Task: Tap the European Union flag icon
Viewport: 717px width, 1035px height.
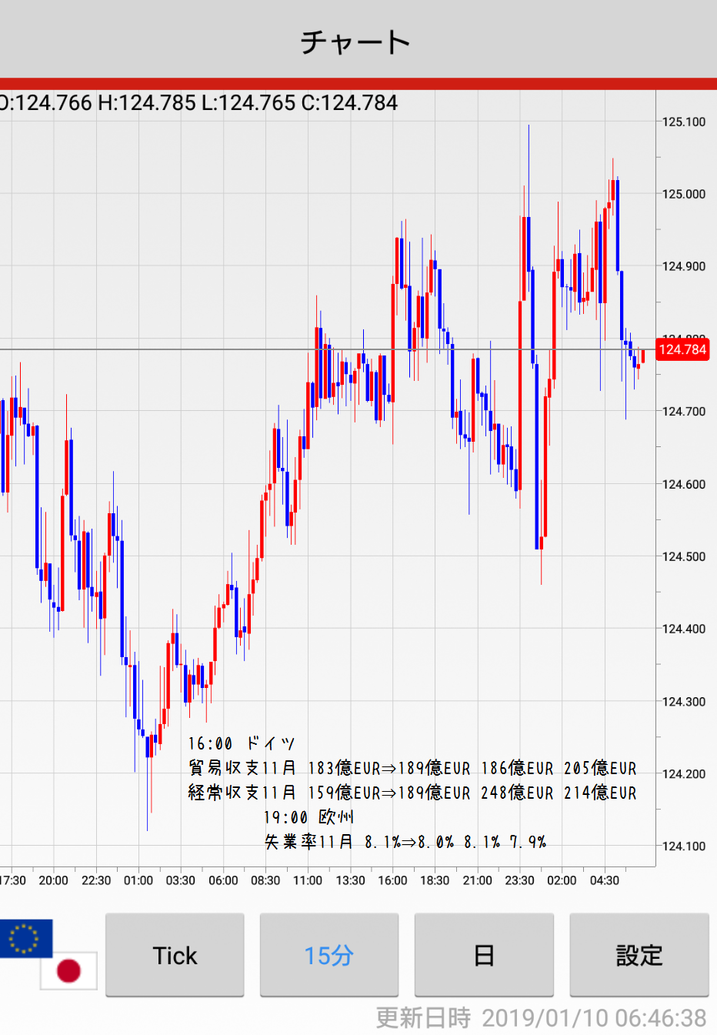Action: [25, 937]
